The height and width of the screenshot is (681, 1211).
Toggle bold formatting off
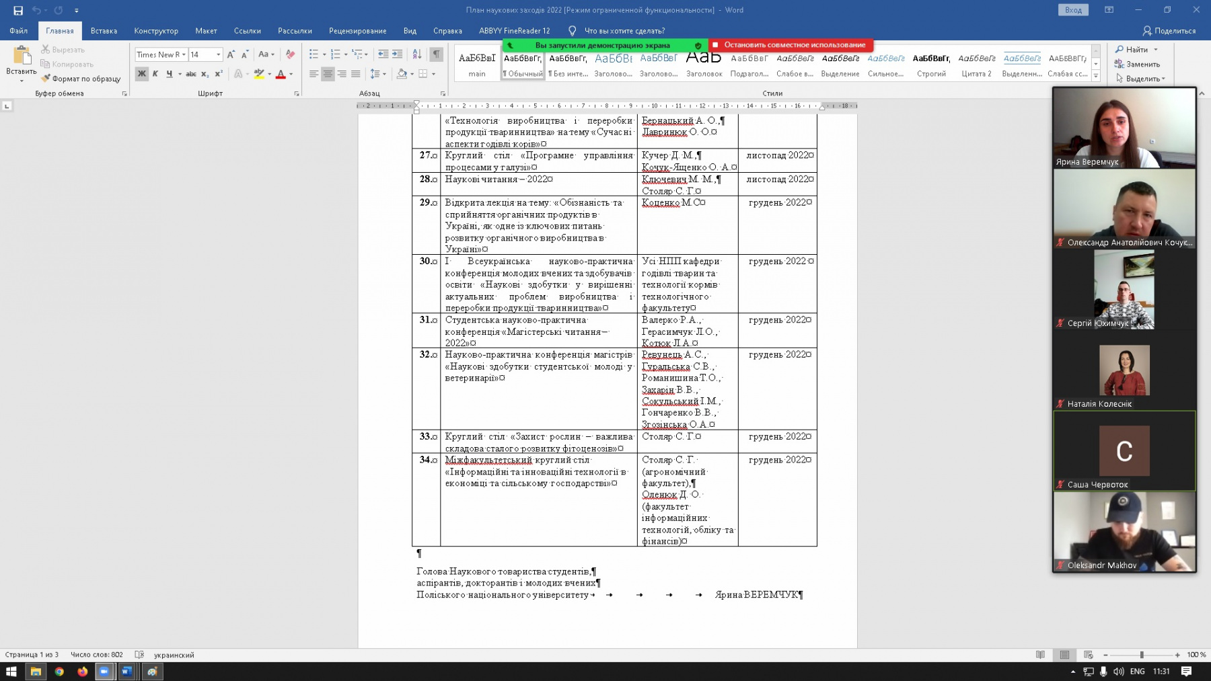pos(141,74)
